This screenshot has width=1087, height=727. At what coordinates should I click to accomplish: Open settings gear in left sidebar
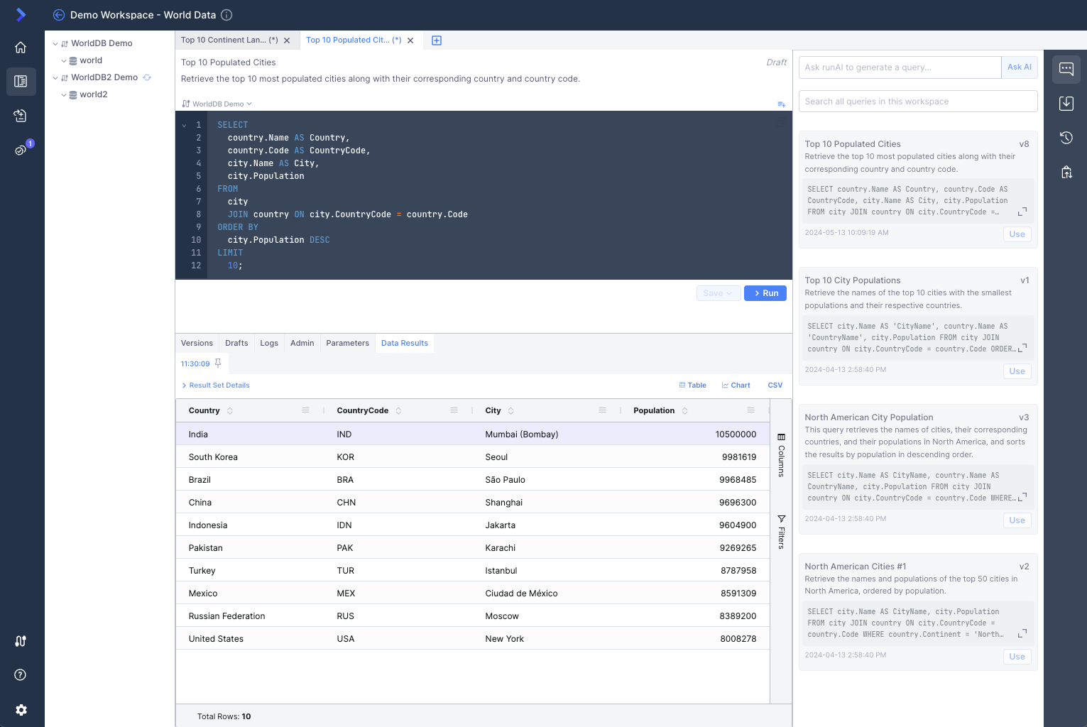click(x=21, y=710)
